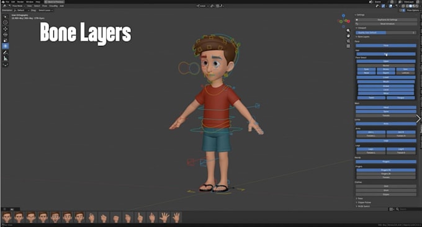Select the active Transform tool
Screen dimensions: 422x227
[x=6, y=46]
